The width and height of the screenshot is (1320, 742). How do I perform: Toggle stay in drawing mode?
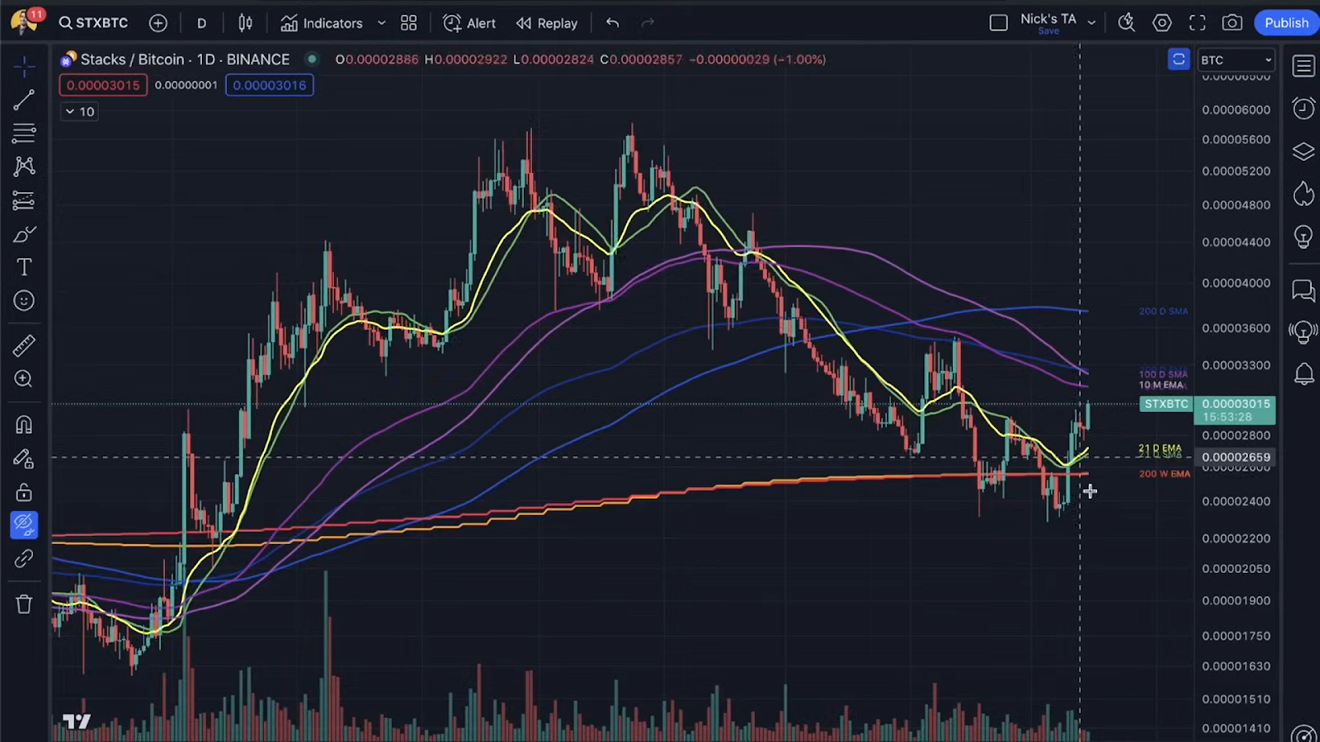tap(24, 458)
